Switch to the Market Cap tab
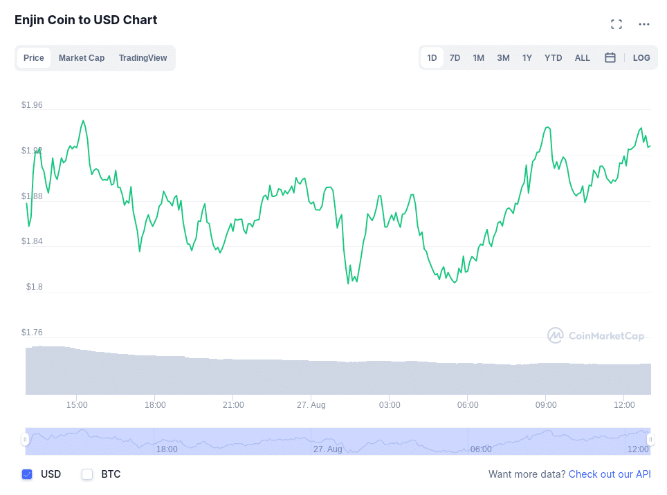Image resolution: width=667 pixels, height=495 pixels. click(82, 58)
